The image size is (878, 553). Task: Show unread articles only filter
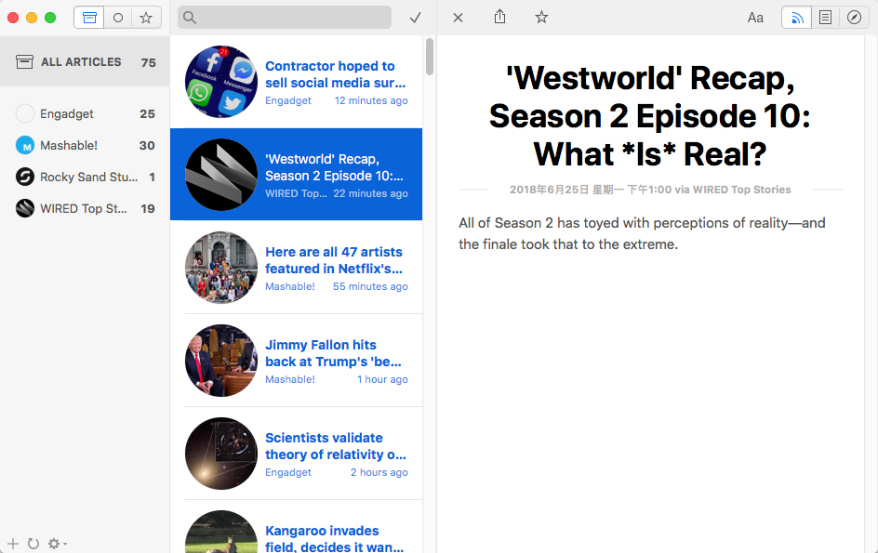tap(117, 18)
